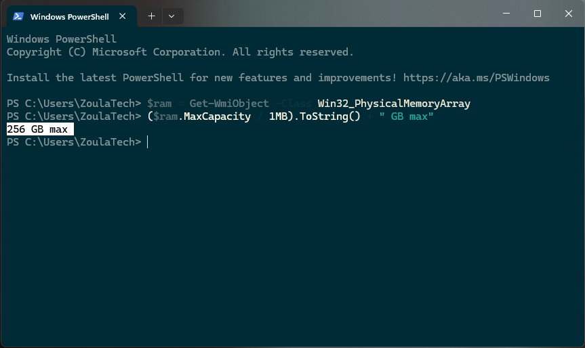Click the .ToString() method call
Screen dimensions: 585x348
coord(330,116)
